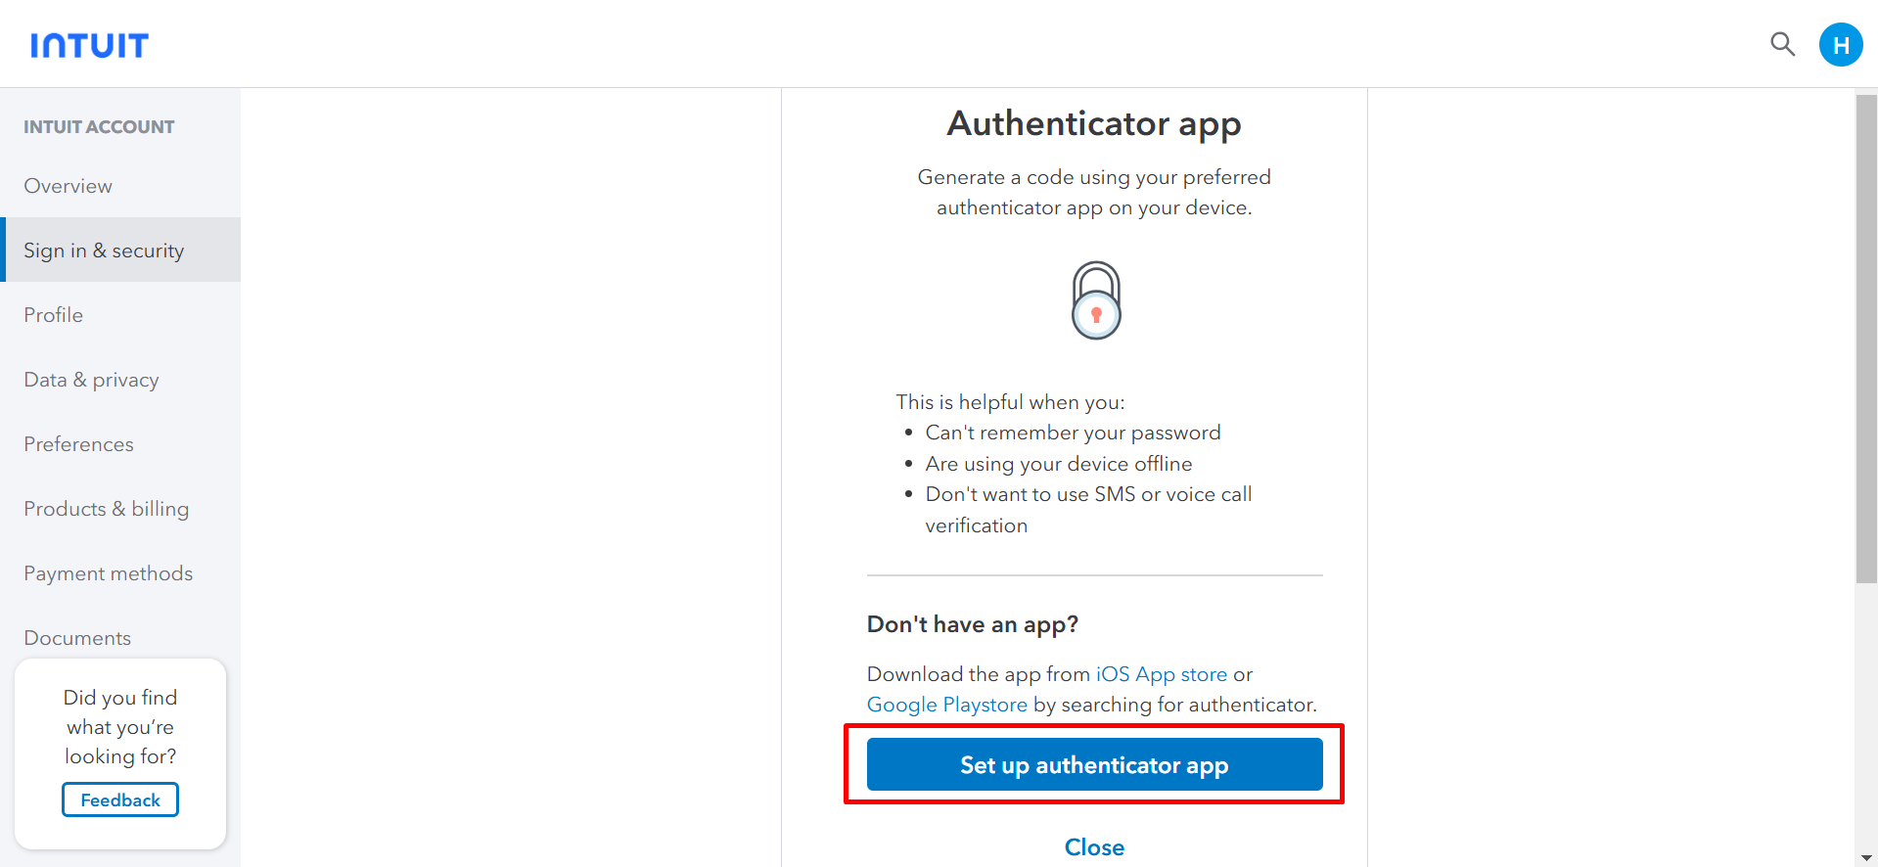Screen dimensions: 1878x867
Task: Click the Authenticator app heading
Action: click(x=1094, y=123)
